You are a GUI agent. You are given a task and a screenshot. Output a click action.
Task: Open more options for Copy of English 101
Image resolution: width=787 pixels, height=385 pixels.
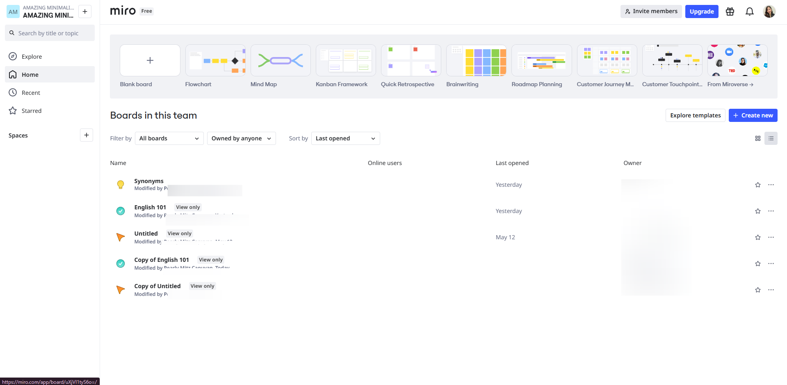(771, 264)
